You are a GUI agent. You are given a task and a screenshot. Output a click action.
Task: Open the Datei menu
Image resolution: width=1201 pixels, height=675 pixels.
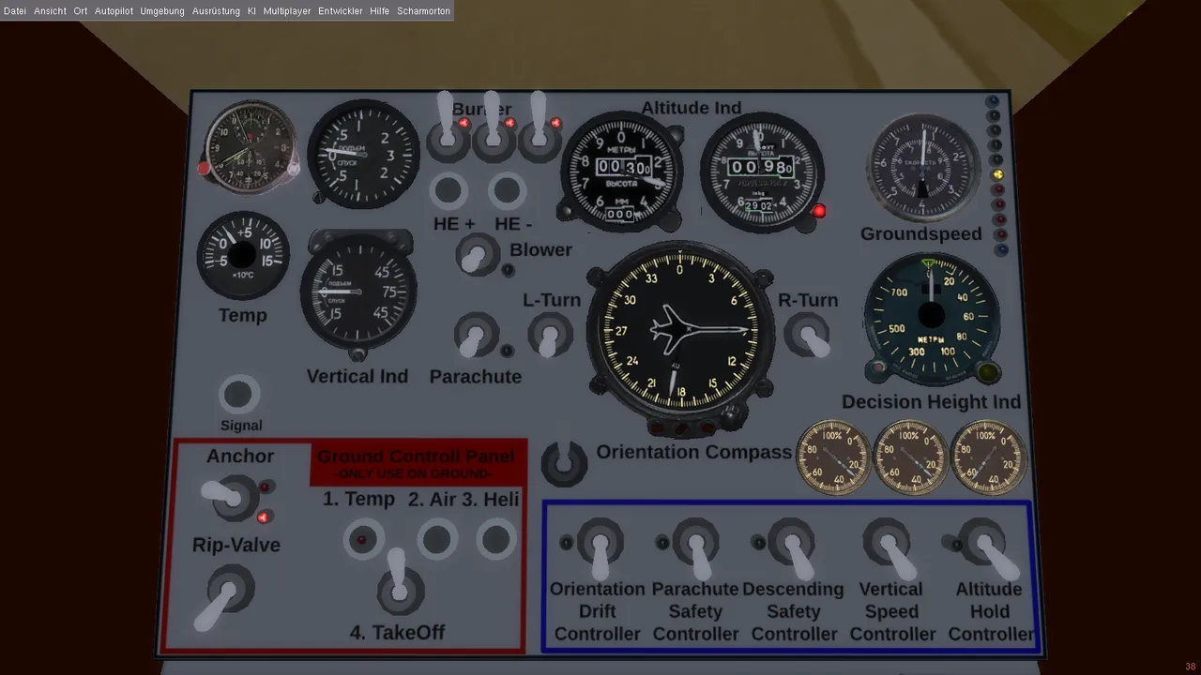[15, 11]
